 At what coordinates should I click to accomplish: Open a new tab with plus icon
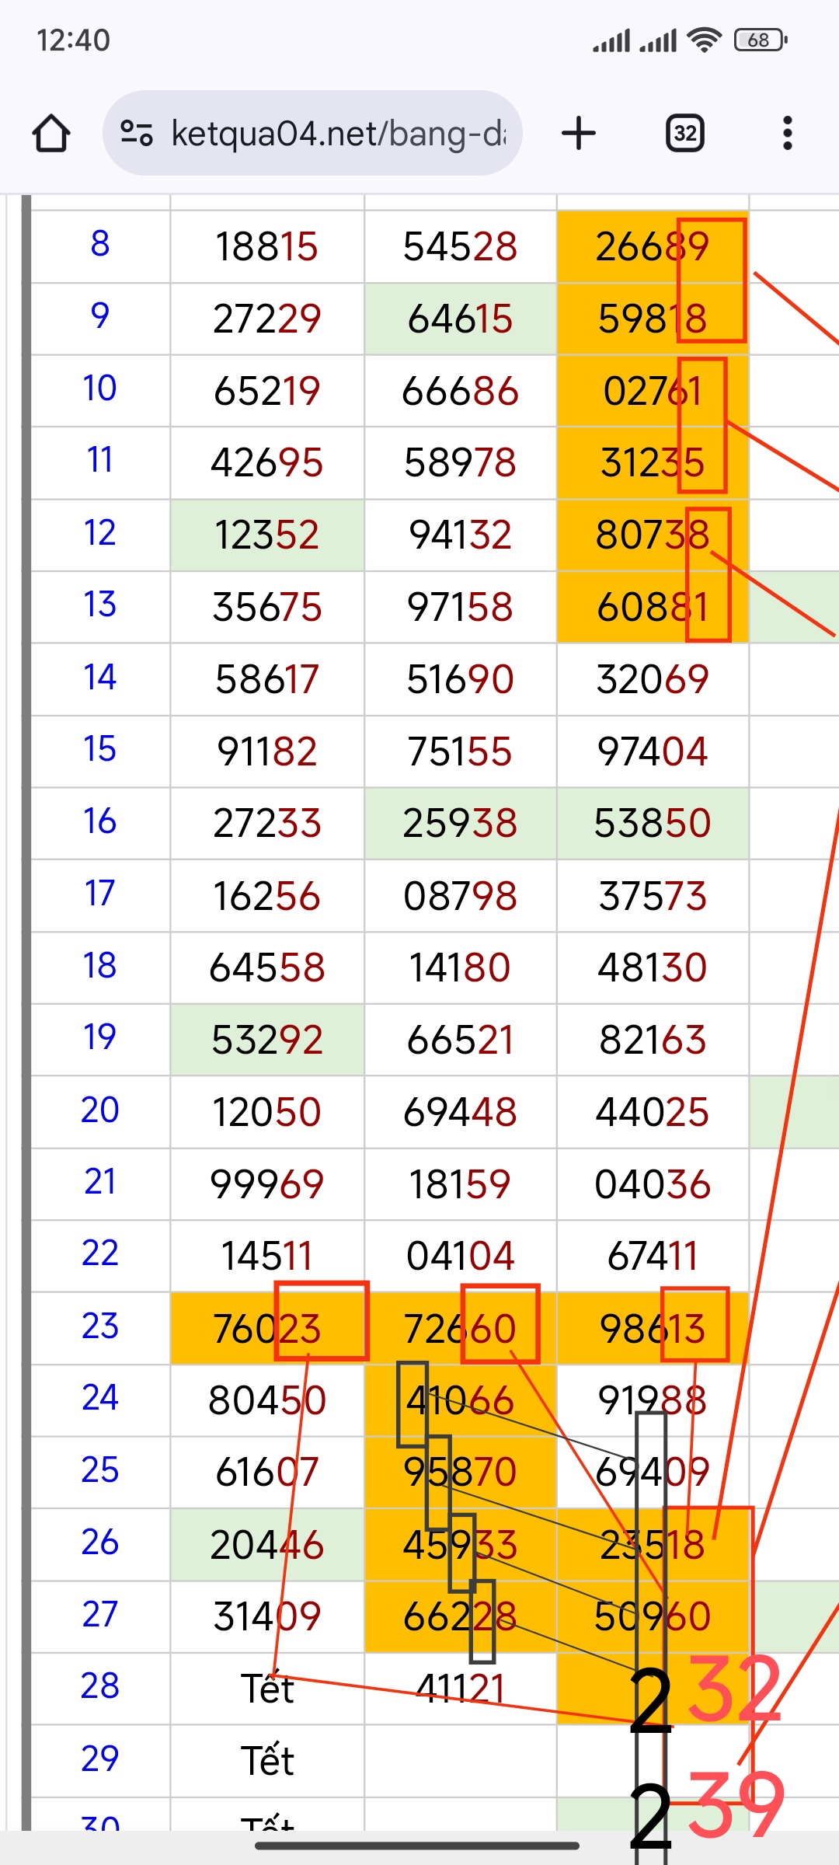point(579,134)
